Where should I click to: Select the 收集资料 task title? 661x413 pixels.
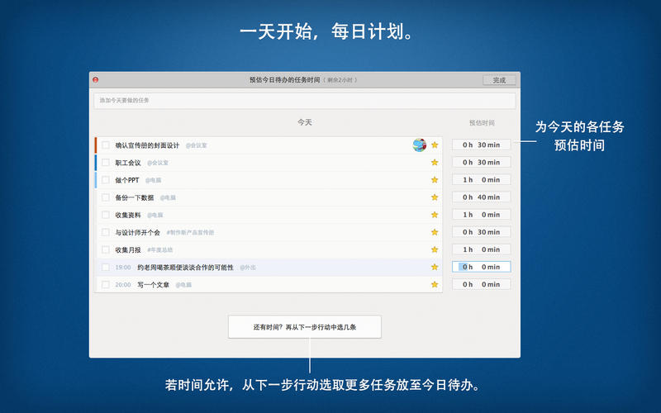[128, 215]
